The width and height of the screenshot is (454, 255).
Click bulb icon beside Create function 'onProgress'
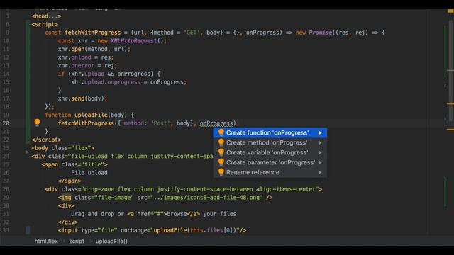[221, 132]
